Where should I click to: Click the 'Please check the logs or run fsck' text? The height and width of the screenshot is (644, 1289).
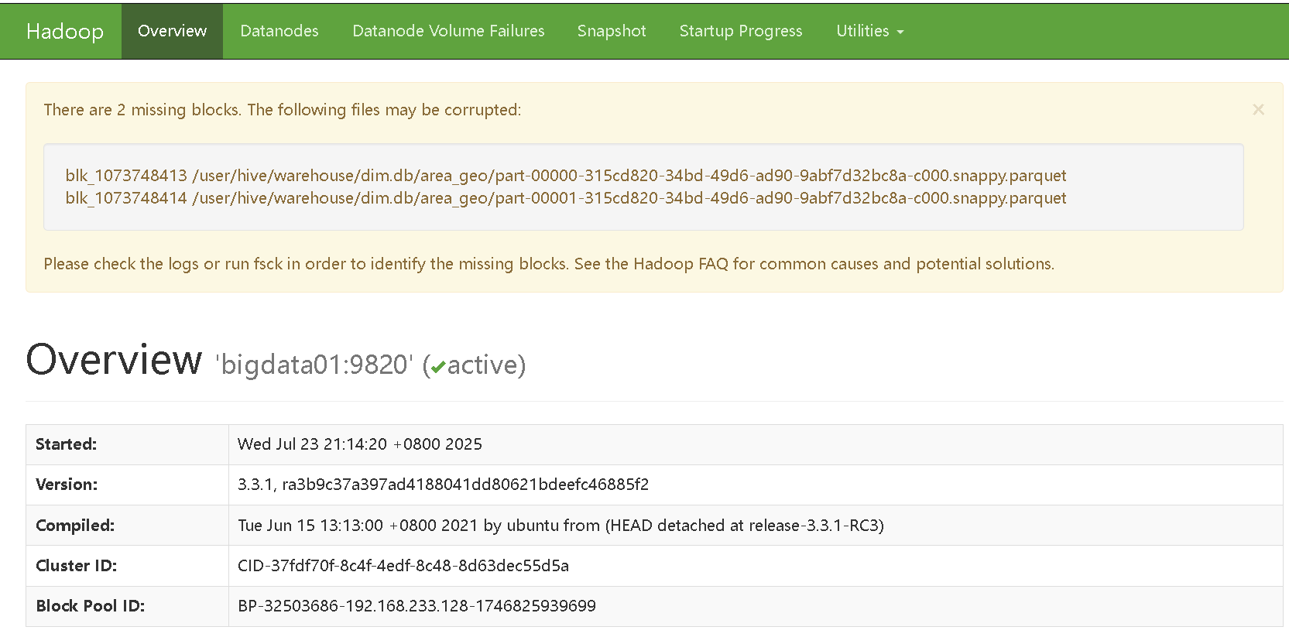pos(549,264)
